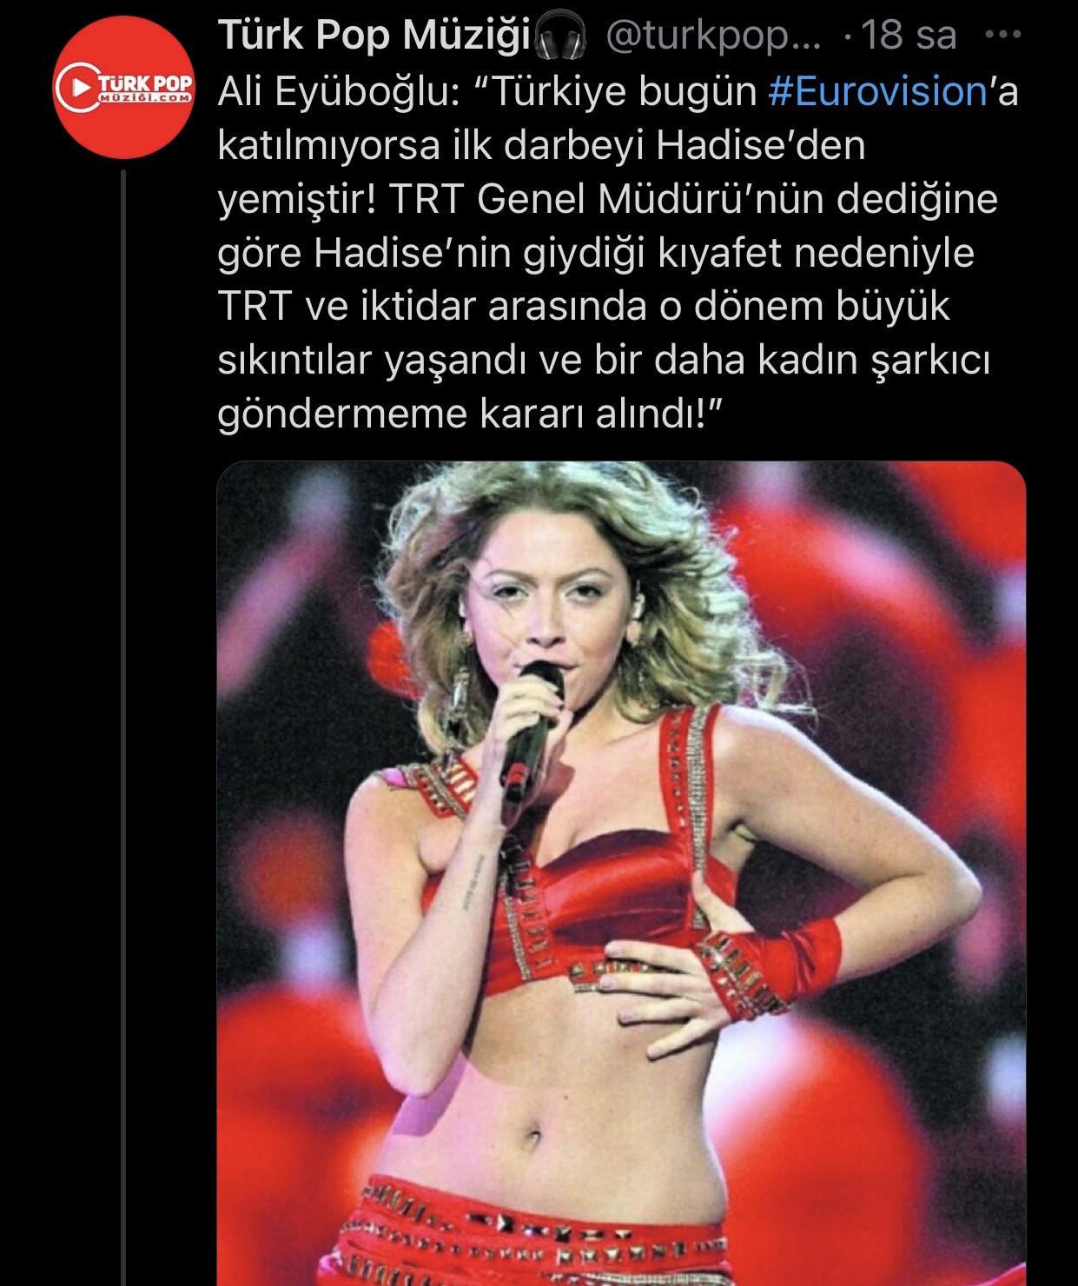Tap the tweet line mentioning TRT Genel Müdürü

point(608,201)
